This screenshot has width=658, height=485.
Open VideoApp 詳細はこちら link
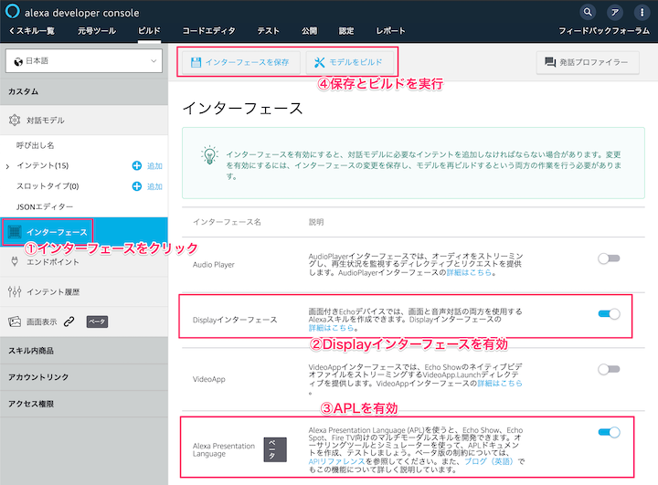click(x=500, y=384)
